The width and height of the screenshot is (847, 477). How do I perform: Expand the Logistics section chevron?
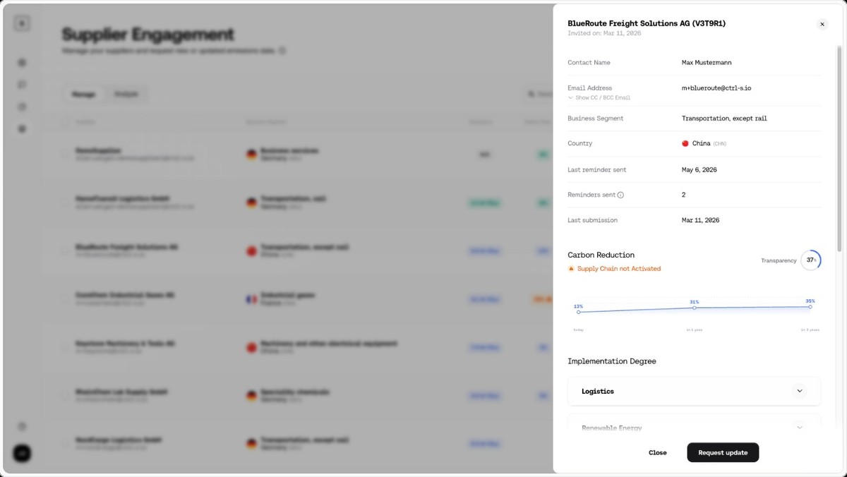point(800,391)
